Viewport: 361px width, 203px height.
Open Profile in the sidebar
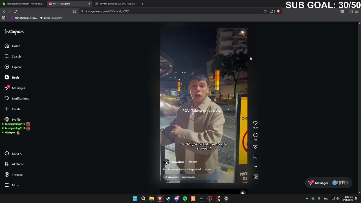click(x=13, y=120)
